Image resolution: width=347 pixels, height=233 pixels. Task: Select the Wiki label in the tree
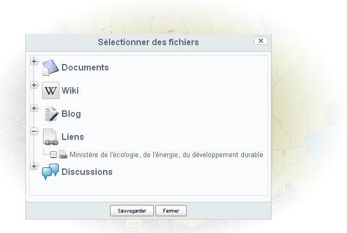pyautogui.click(x=70, y=90)
